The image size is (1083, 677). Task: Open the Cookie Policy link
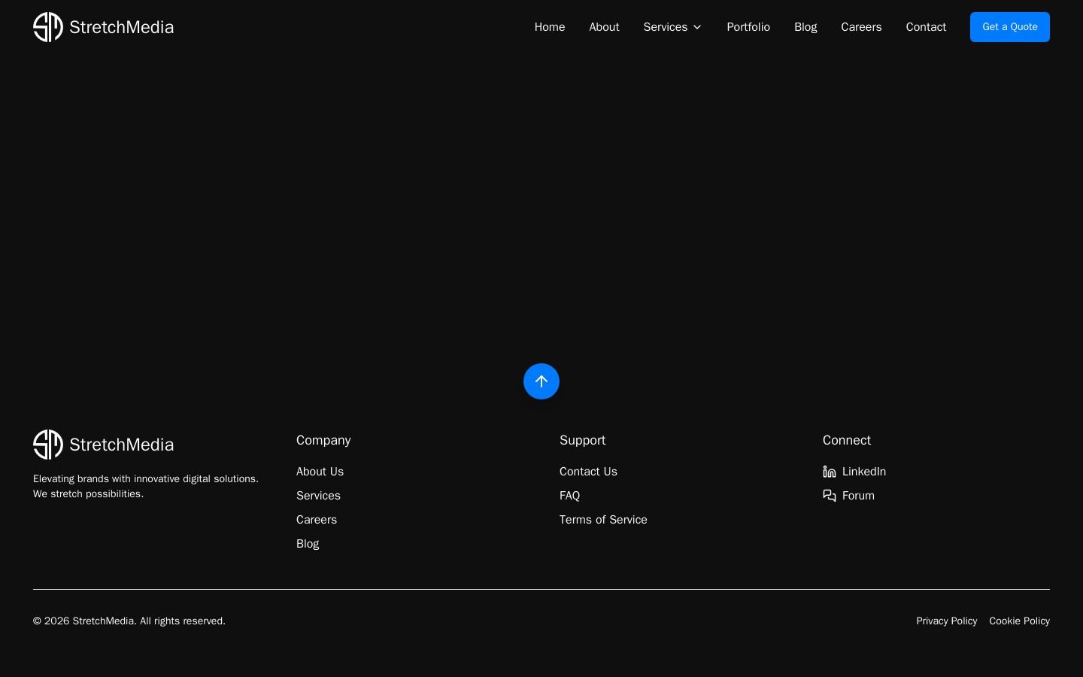[1019, 621]
